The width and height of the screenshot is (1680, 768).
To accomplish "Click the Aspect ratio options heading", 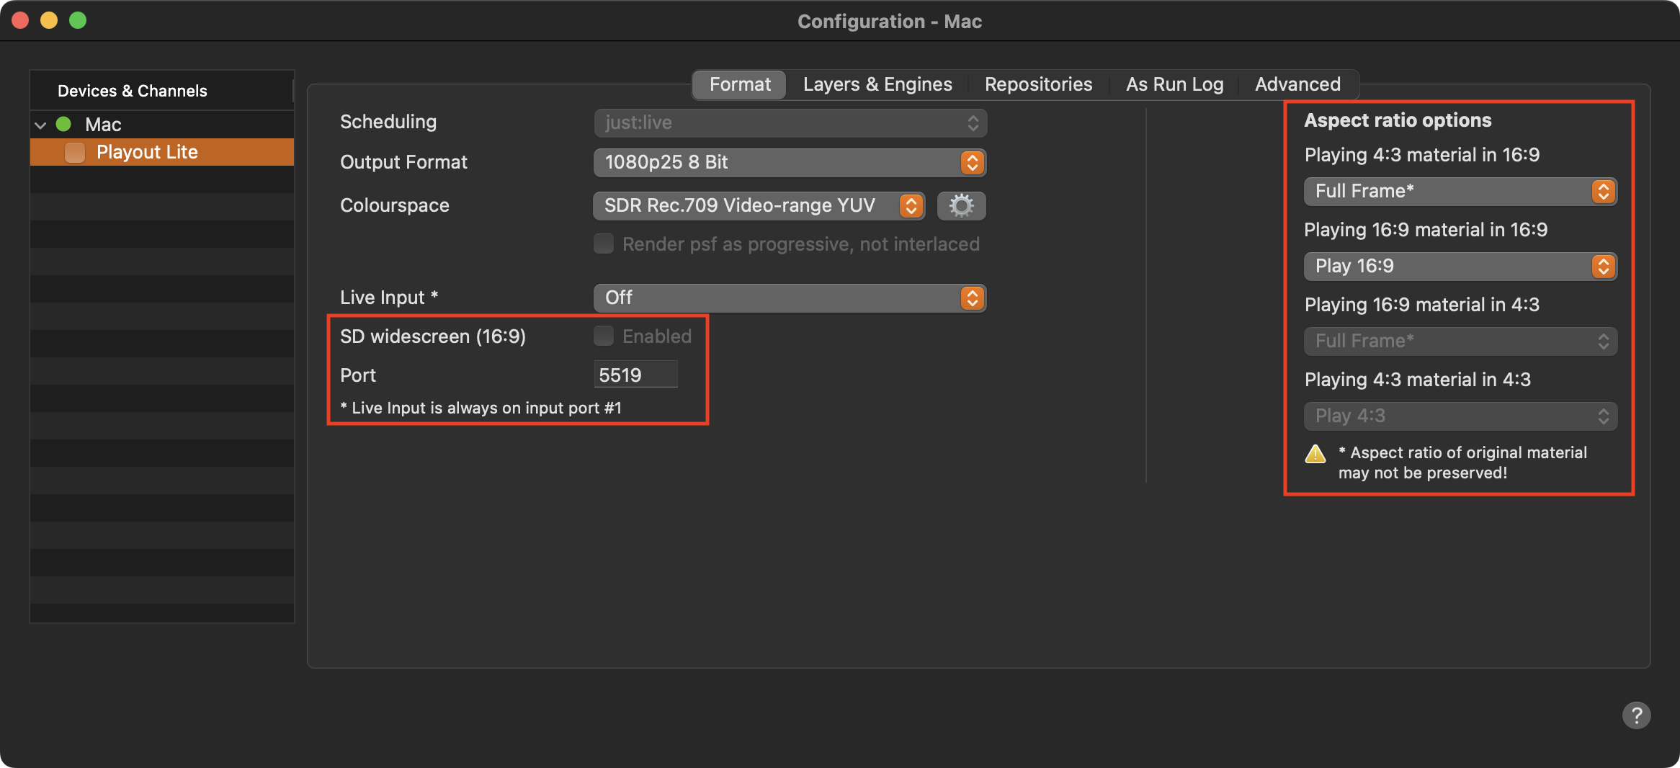I will 1398,120.
